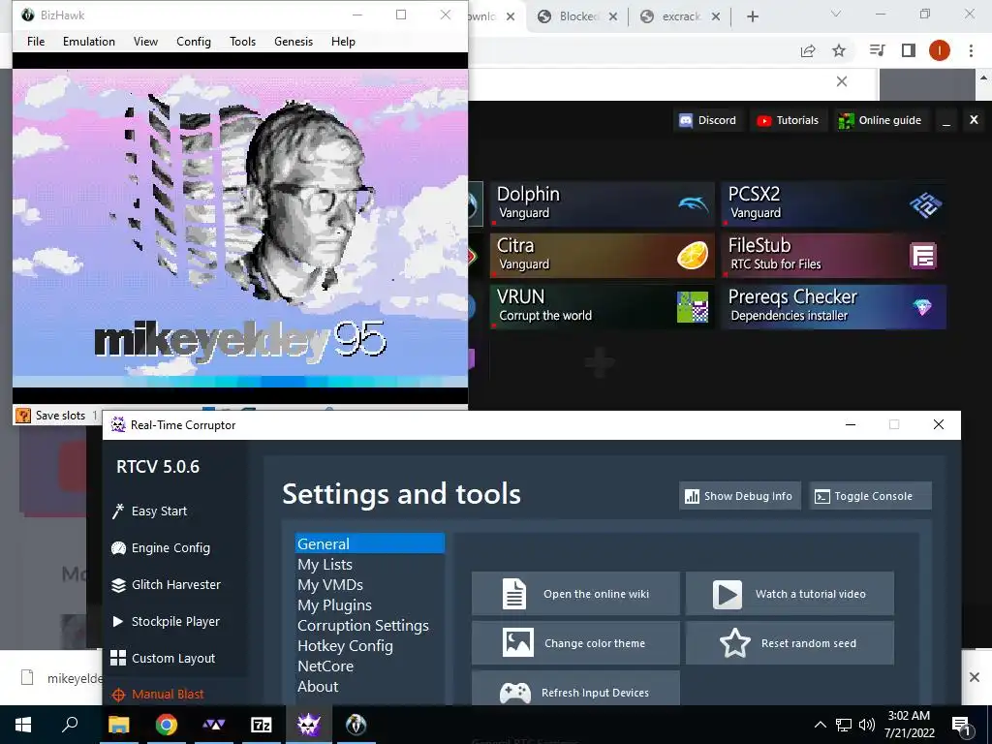
Task: Open the File menu in BizHawk
Action: click(x=36, y=41)
